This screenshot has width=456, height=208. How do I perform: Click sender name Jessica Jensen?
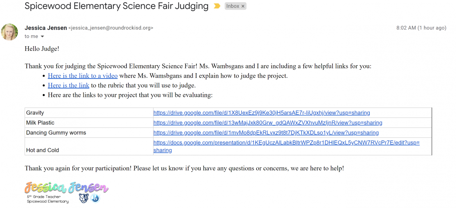(46, 28)
